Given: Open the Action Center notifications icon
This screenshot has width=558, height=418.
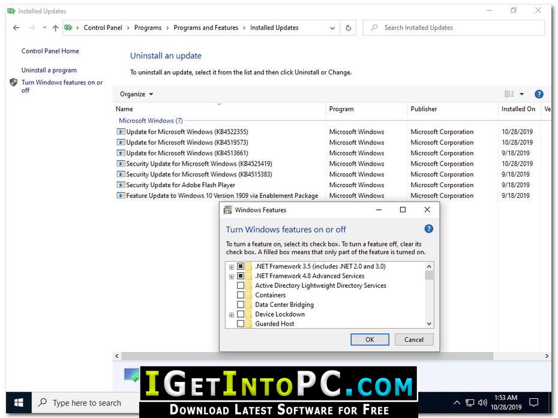Looking at the screenshot, I should coord(534,402).
